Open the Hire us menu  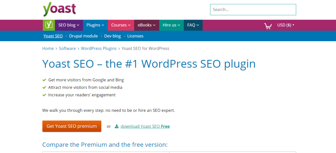click(171, 25)
